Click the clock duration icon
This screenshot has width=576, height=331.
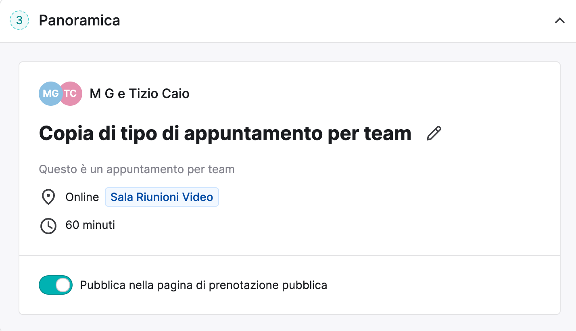48,225
